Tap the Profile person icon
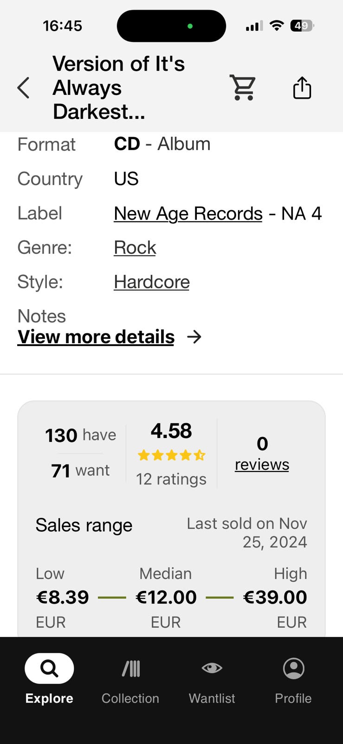 click(293, 668)
